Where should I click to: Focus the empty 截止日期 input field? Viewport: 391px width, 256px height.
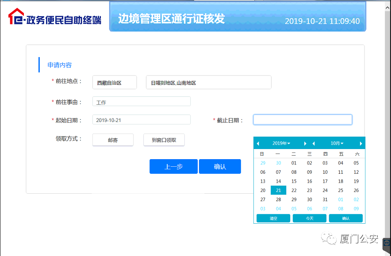(303, 120)
